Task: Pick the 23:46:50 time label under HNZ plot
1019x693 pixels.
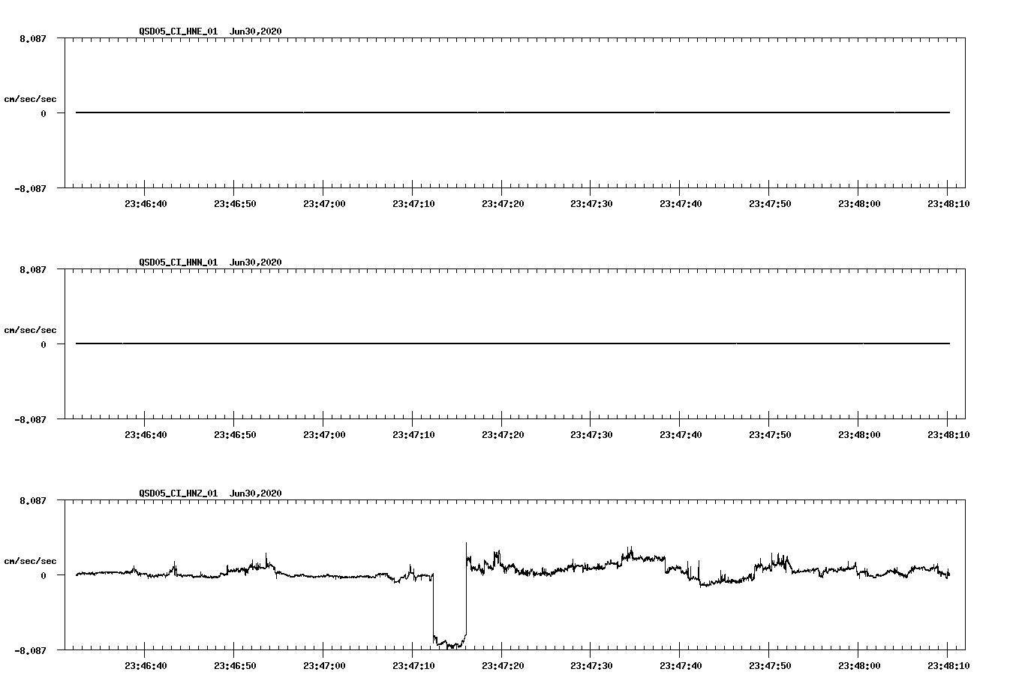Action: pyautogui.click(x=235, y=665)
